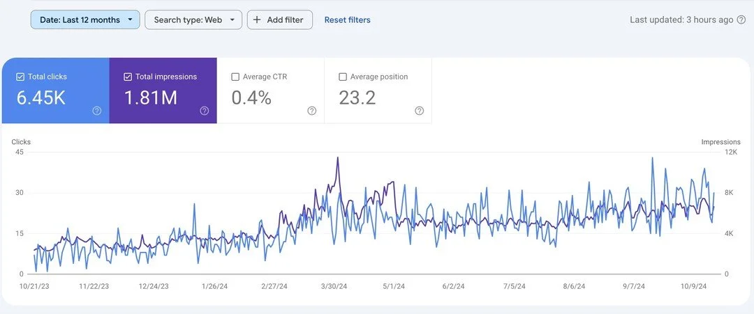Click the 5/1/24 date label
Screen dimensions: 754x314
point(394,286)
